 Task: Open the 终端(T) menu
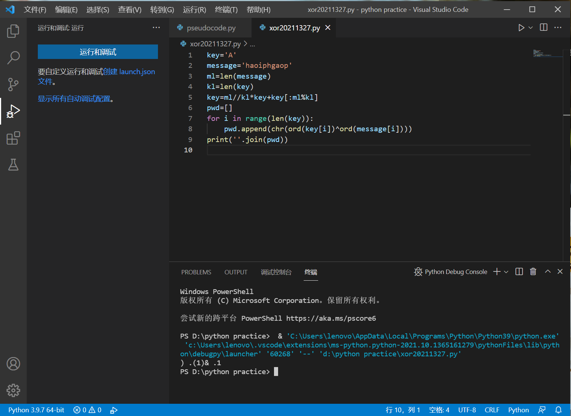(x=226, y=10)
